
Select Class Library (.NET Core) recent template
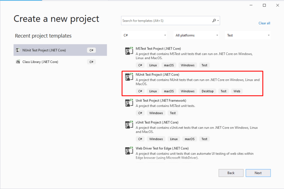[x=60, y=62]
